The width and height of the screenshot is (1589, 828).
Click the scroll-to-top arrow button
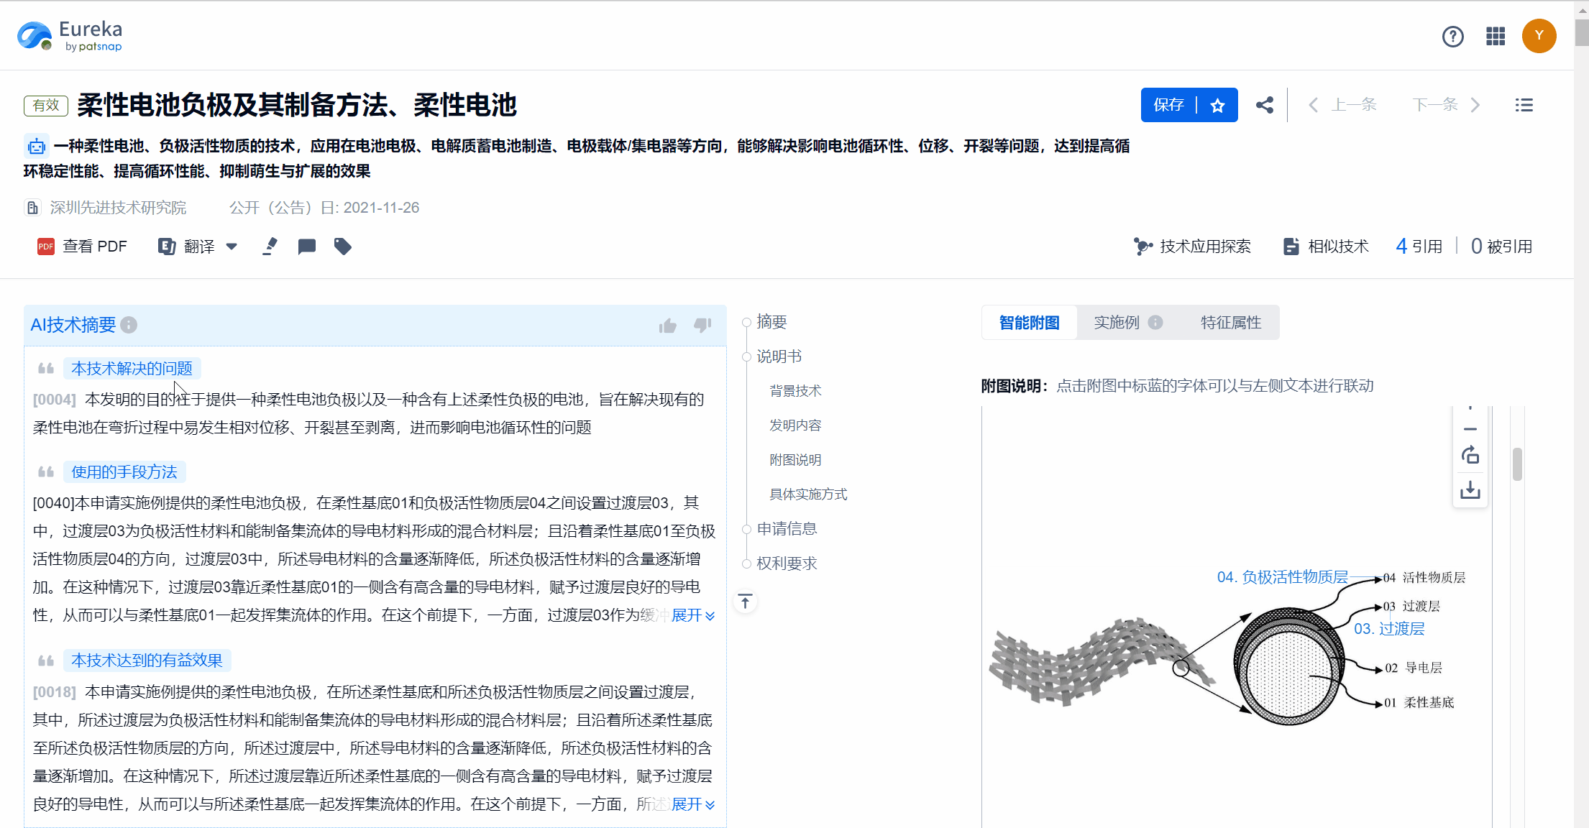tap(746, 602)
